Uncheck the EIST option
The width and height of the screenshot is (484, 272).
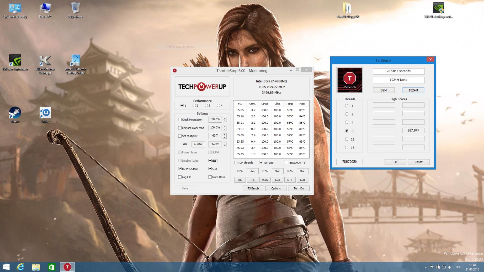pyautogui.click(x=210, y=161)
